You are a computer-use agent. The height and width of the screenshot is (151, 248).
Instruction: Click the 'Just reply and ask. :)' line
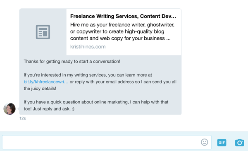pos(54,109)
